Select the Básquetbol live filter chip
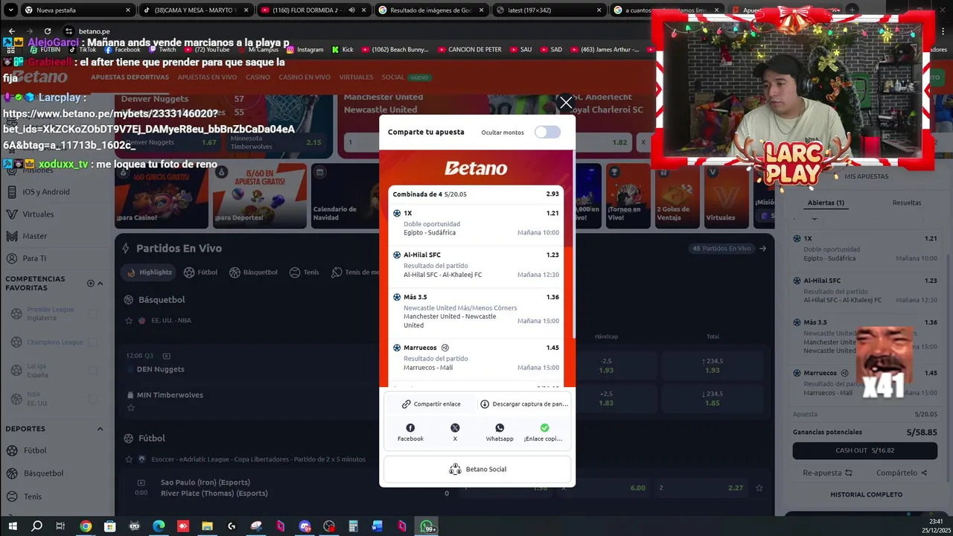This screenshot has height=536, width=953. pos(253,272)
